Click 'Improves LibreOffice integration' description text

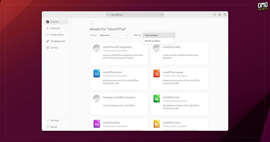pyautogui.click(x=122, y=57)
